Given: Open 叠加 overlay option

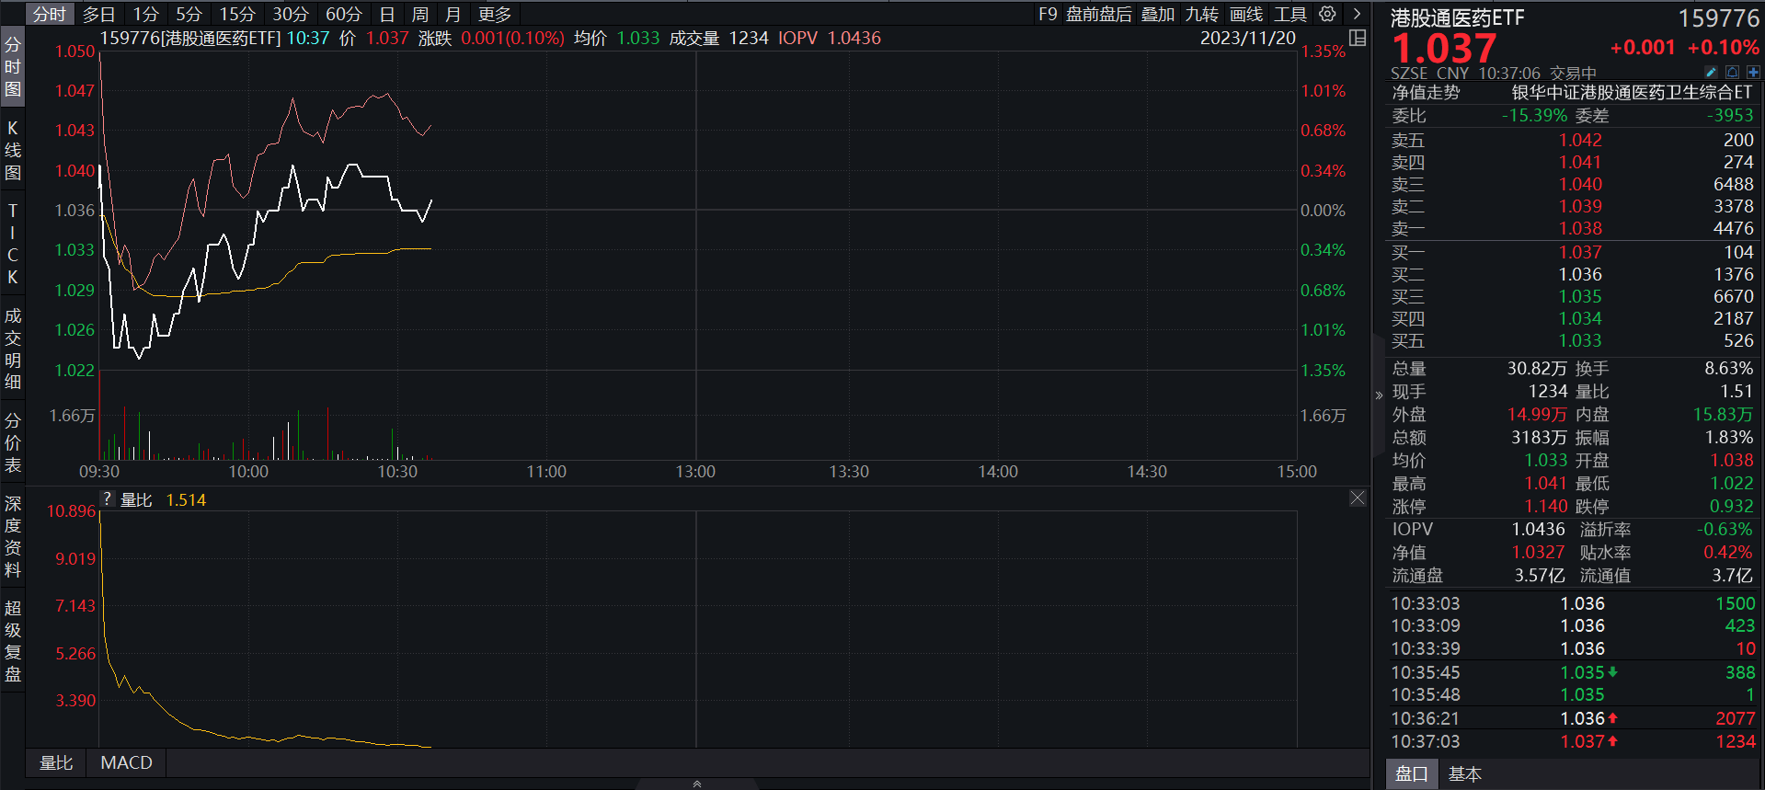Looking at the screenshot, I should (x=1158, y=14).
